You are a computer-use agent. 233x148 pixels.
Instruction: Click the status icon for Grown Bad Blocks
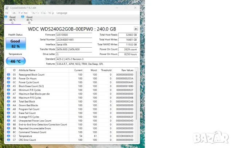point(8,105)
